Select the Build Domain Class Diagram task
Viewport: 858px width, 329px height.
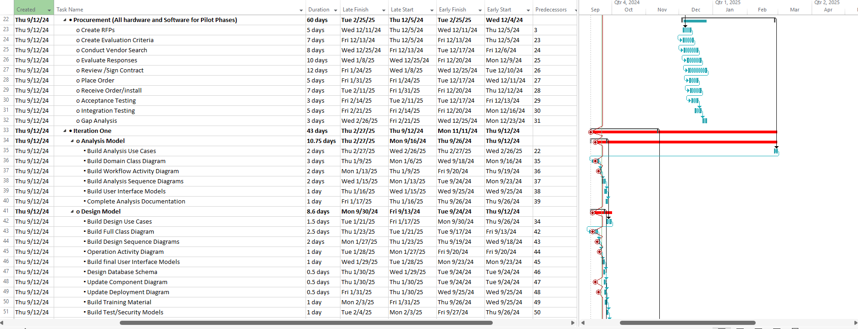(126, 161)
